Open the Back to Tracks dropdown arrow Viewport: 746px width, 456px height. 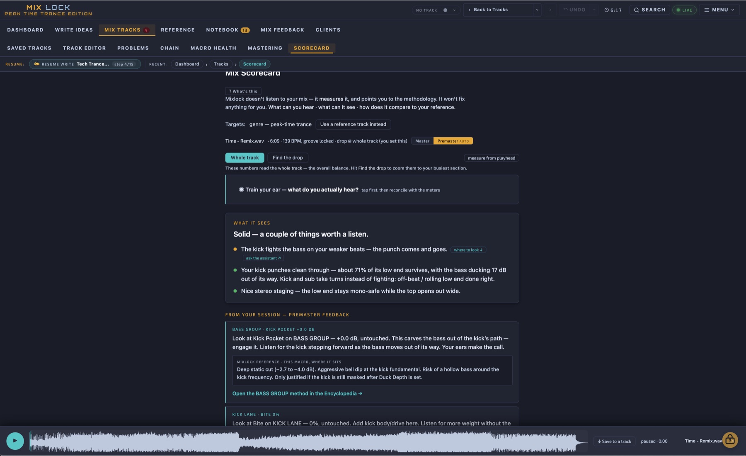click(x=537, y=10)
